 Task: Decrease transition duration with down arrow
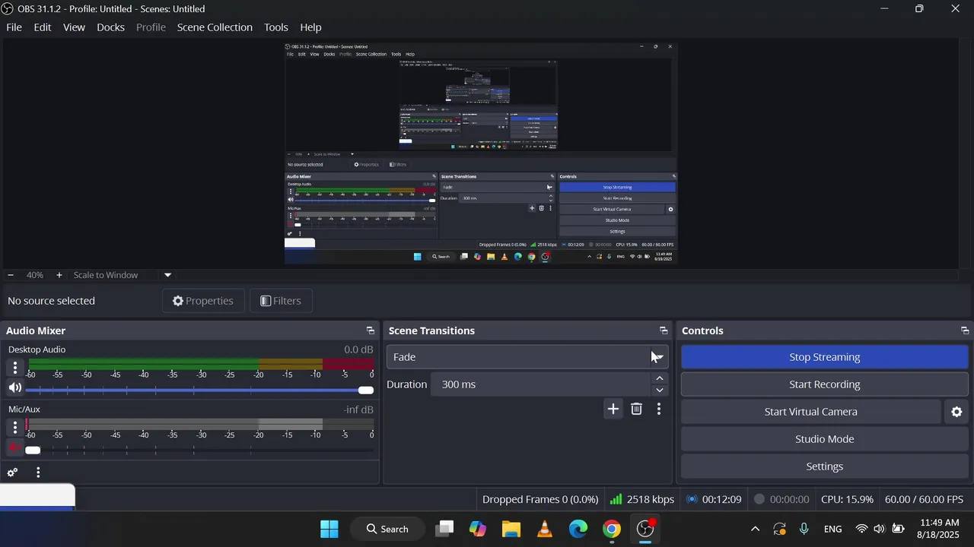[660, 390]
